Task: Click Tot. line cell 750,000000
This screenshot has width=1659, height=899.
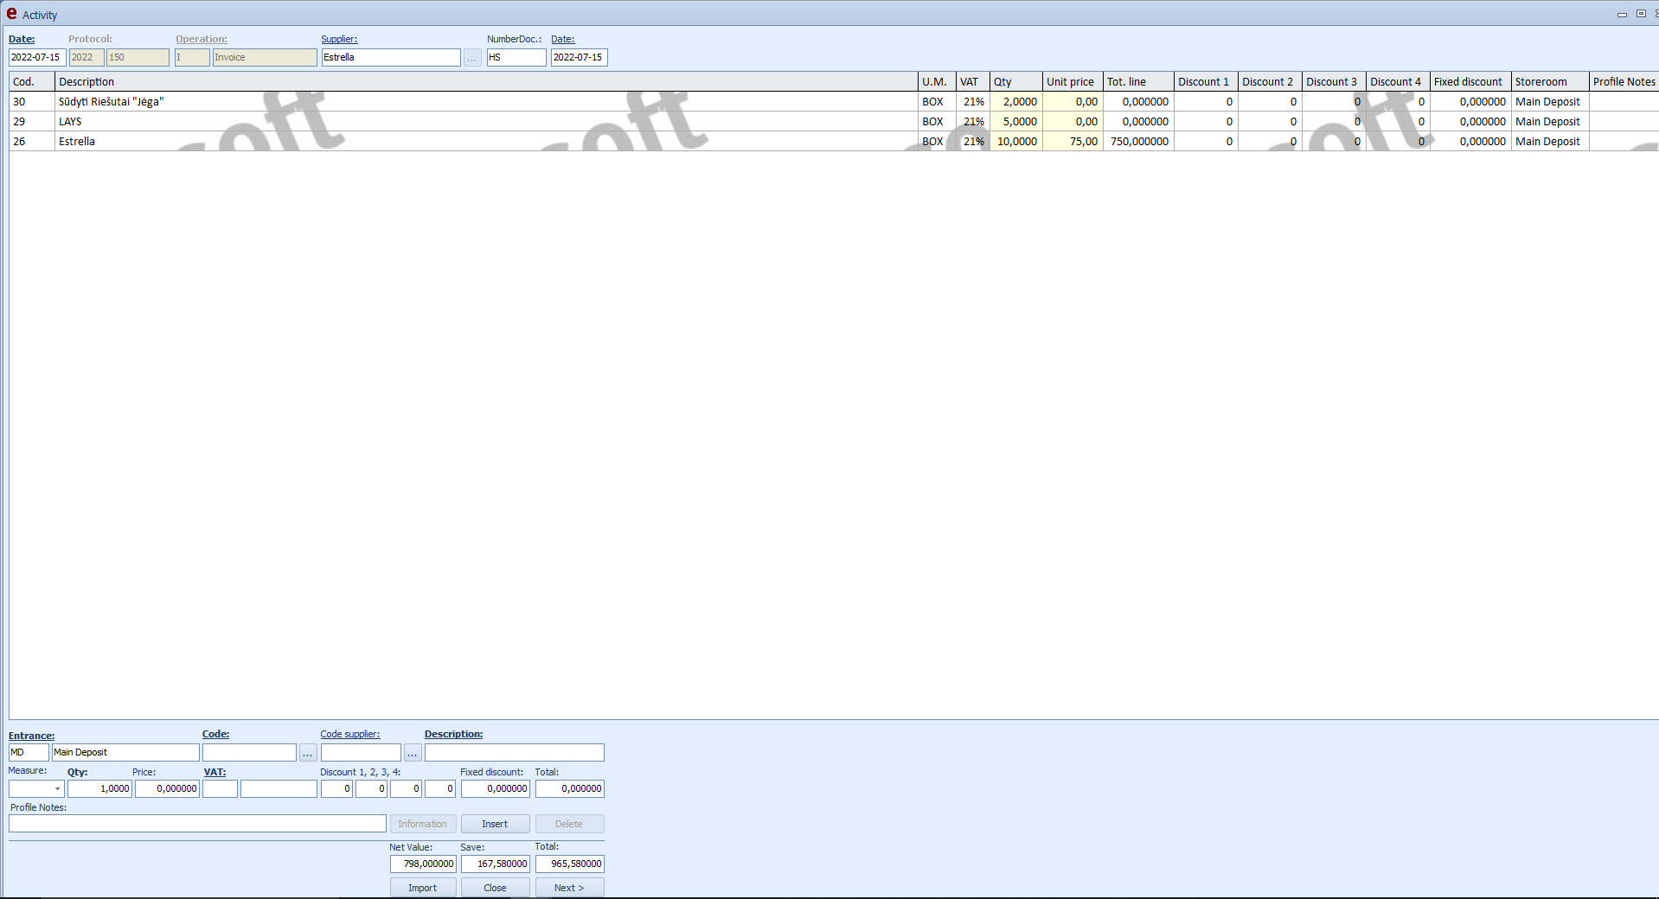Action: click(x=1138, y=142)
